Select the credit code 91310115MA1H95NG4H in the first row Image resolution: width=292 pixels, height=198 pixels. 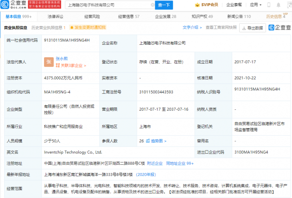[x=67, y=40]
